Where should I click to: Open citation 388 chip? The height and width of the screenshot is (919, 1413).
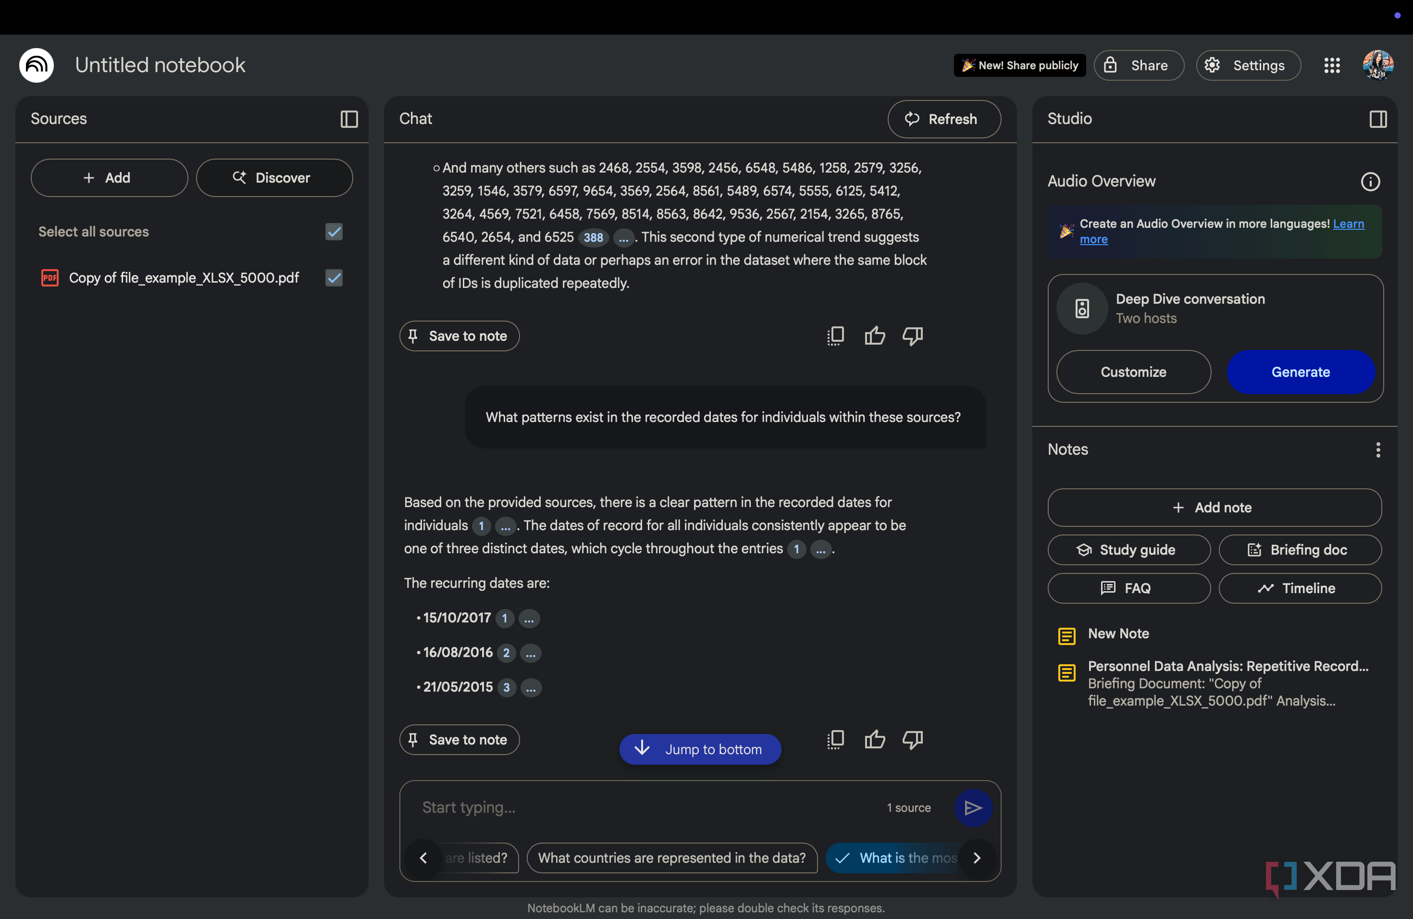593,238
